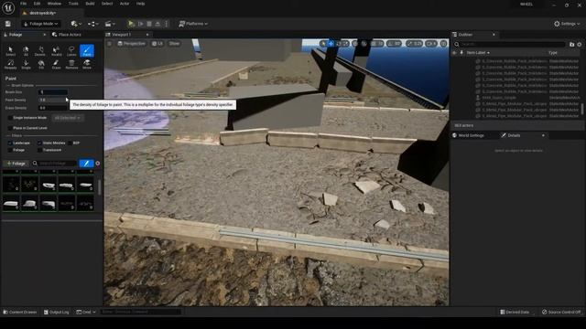Open the add content dropdown in the toolbar

pos(76,24)
